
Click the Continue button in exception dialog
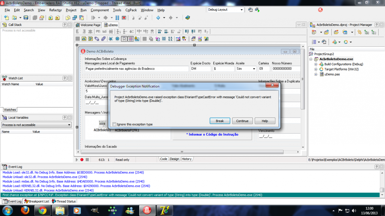tap(242, 121)
